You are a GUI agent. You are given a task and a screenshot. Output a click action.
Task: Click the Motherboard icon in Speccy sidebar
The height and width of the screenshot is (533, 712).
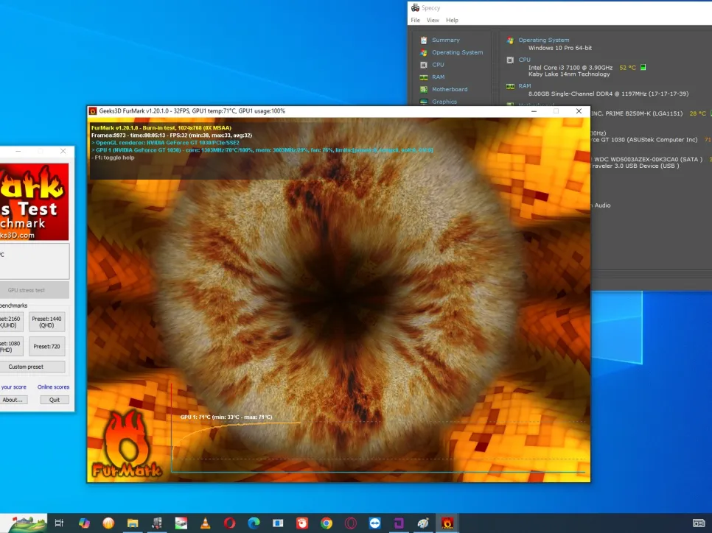tap(424, 89)
